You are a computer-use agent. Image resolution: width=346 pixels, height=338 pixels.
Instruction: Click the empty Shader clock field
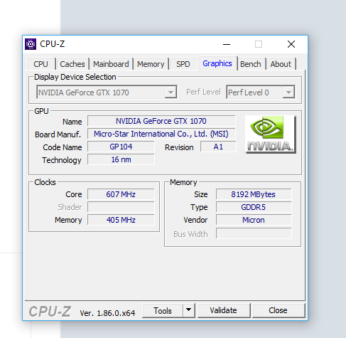[x=121, y=207]
